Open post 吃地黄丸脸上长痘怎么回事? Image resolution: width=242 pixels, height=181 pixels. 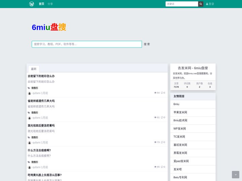click(x=45, y=175)
